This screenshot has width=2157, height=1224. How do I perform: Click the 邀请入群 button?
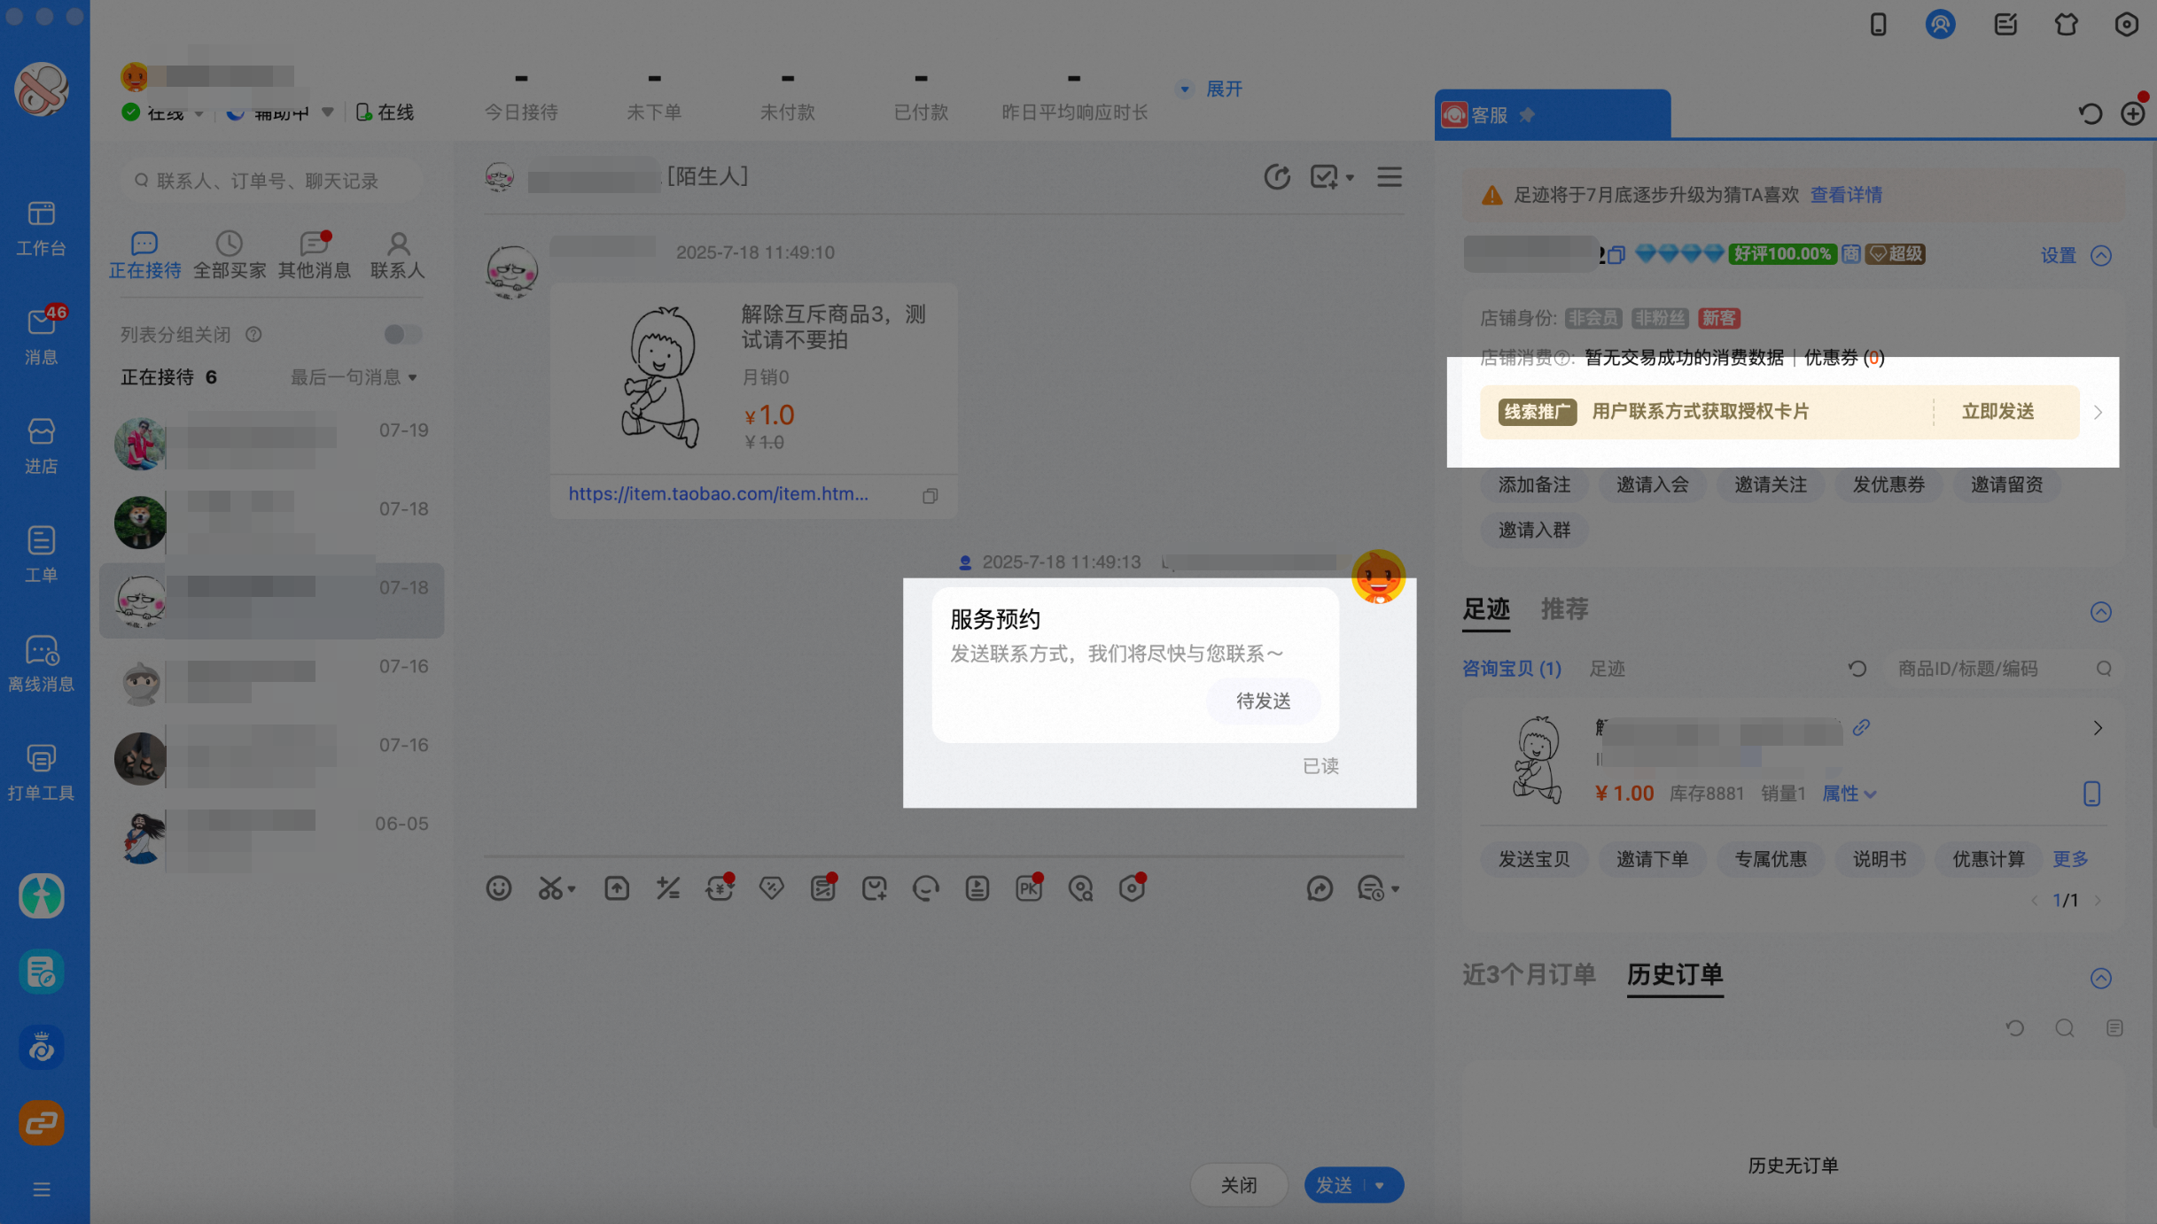tap(1534, 530)
